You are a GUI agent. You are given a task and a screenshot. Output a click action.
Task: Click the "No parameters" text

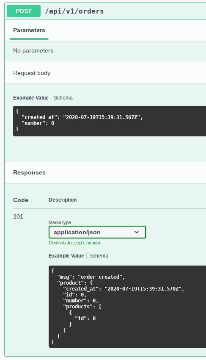33,50
